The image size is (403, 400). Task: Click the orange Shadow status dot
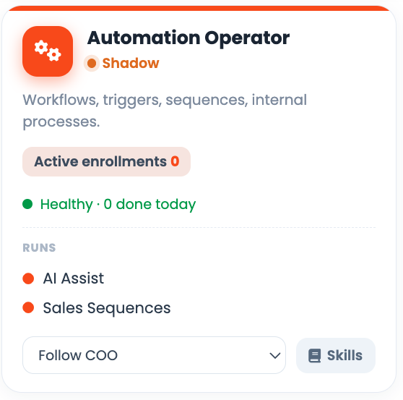click(x=92, y=63)
